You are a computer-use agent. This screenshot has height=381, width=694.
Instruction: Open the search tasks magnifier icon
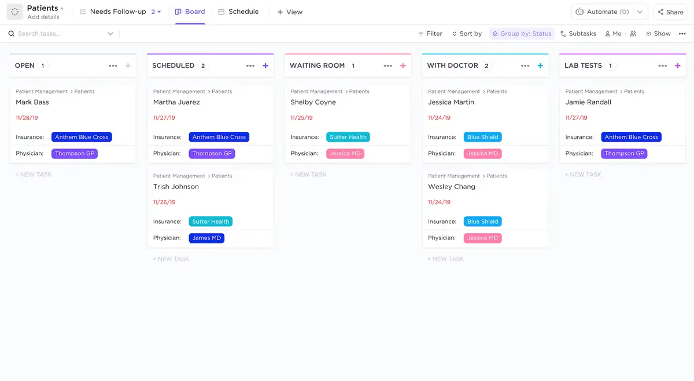click(11, 34)
